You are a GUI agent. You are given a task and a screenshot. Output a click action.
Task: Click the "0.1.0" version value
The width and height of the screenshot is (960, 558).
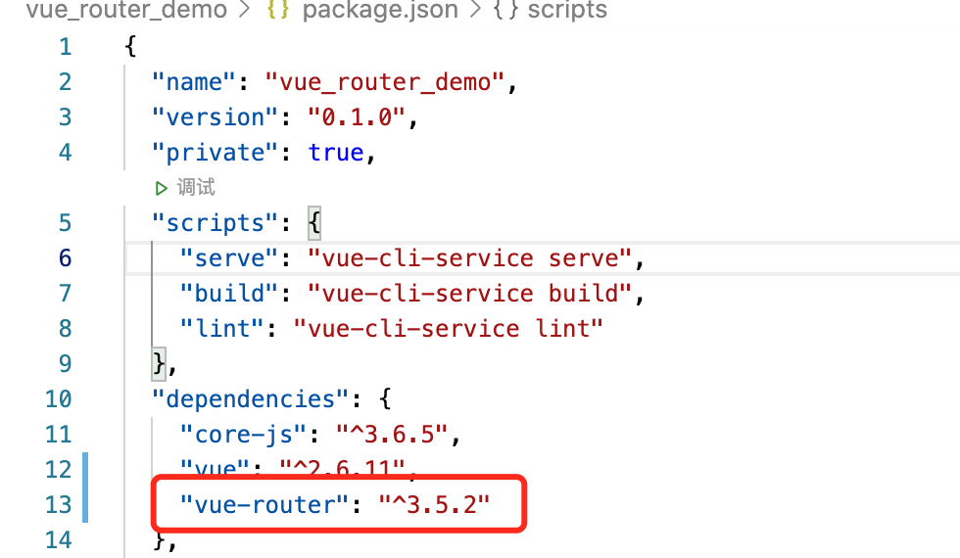pos(357,117)
